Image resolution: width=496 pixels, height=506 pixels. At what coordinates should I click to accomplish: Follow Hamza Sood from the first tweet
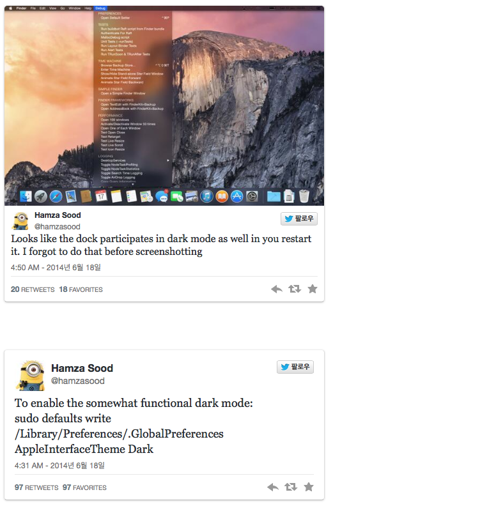coord(299,218)
